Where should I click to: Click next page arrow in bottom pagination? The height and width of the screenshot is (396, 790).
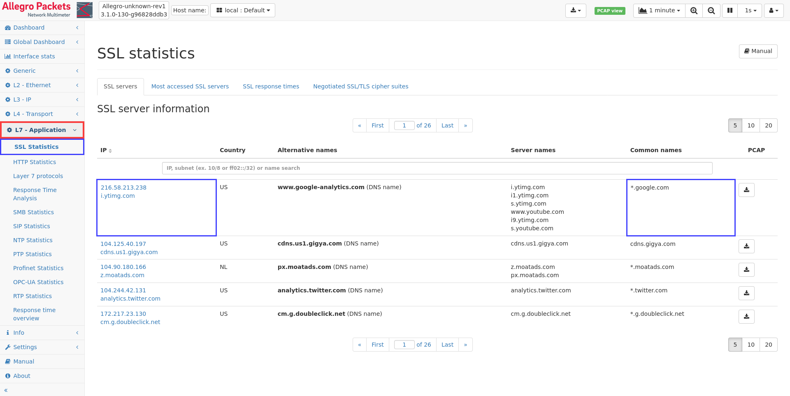(x=465, y=345)
